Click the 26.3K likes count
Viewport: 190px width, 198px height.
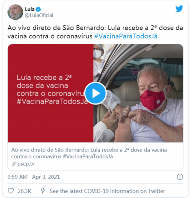pyautogui.click(x=24, y=191)
